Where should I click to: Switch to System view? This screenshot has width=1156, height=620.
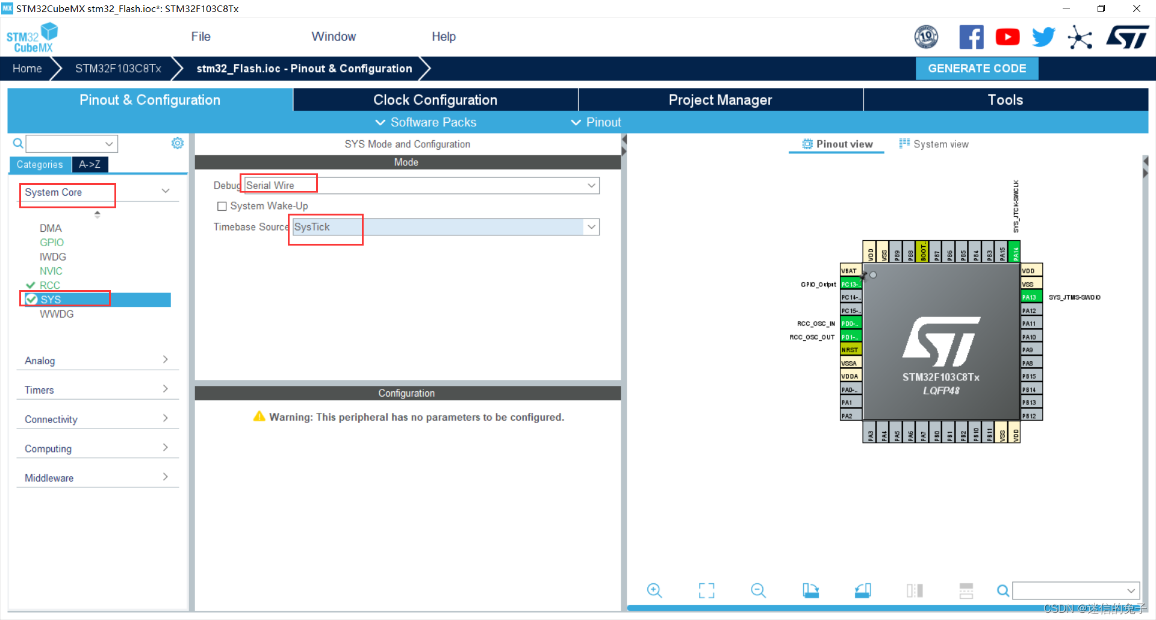(x=934, y=144)
